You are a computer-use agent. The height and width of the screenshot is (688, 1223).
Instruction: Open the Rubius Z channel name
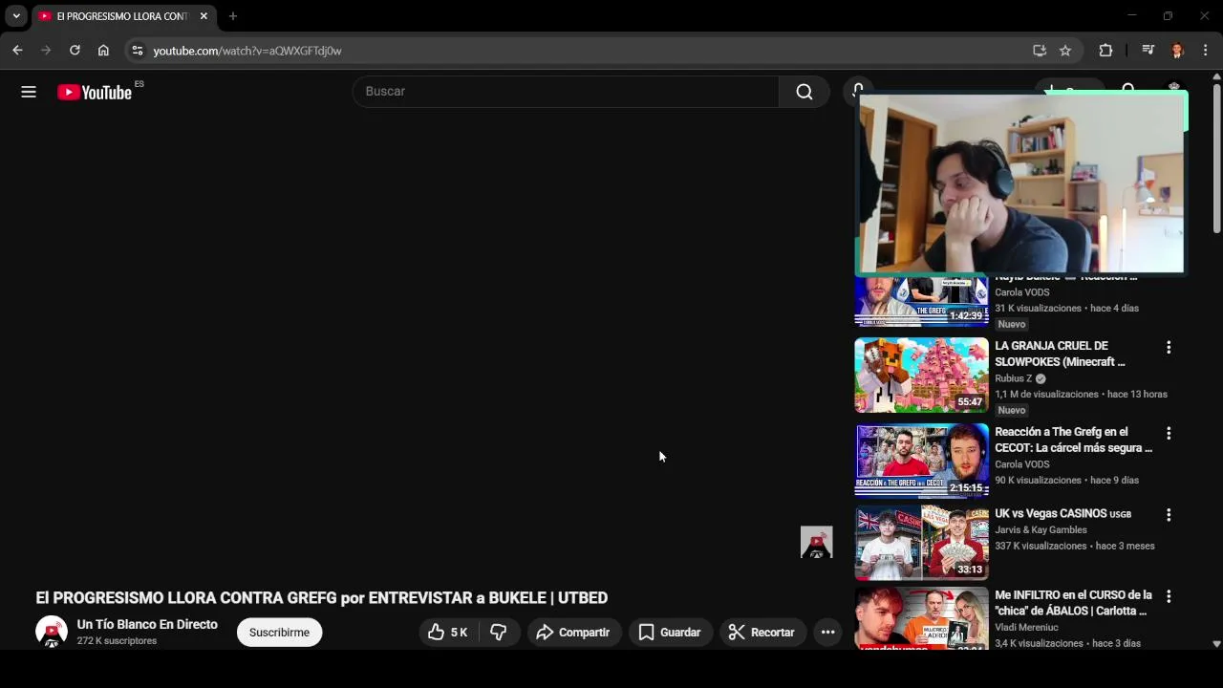(1013, 378)
